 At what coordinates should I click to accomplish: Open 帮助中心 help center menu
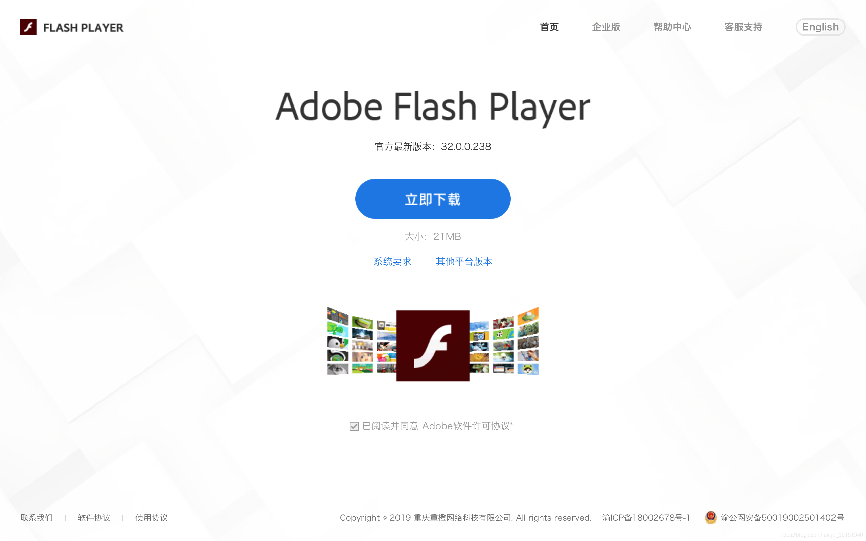[x=671, y=26]
